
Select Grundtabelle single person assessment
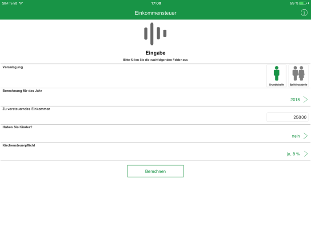pyautogui.click(x=276, y=76)
